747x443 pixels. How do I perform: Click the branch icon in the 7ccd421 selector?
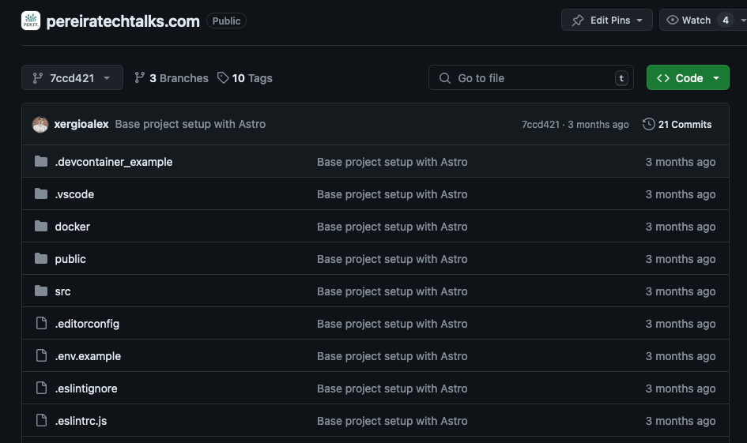tap(38, 78)
